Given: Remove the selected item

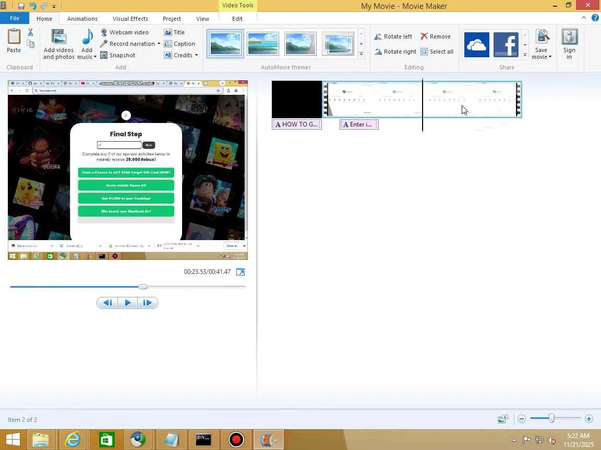Looking at the screenshot, I should coord(436,36).
